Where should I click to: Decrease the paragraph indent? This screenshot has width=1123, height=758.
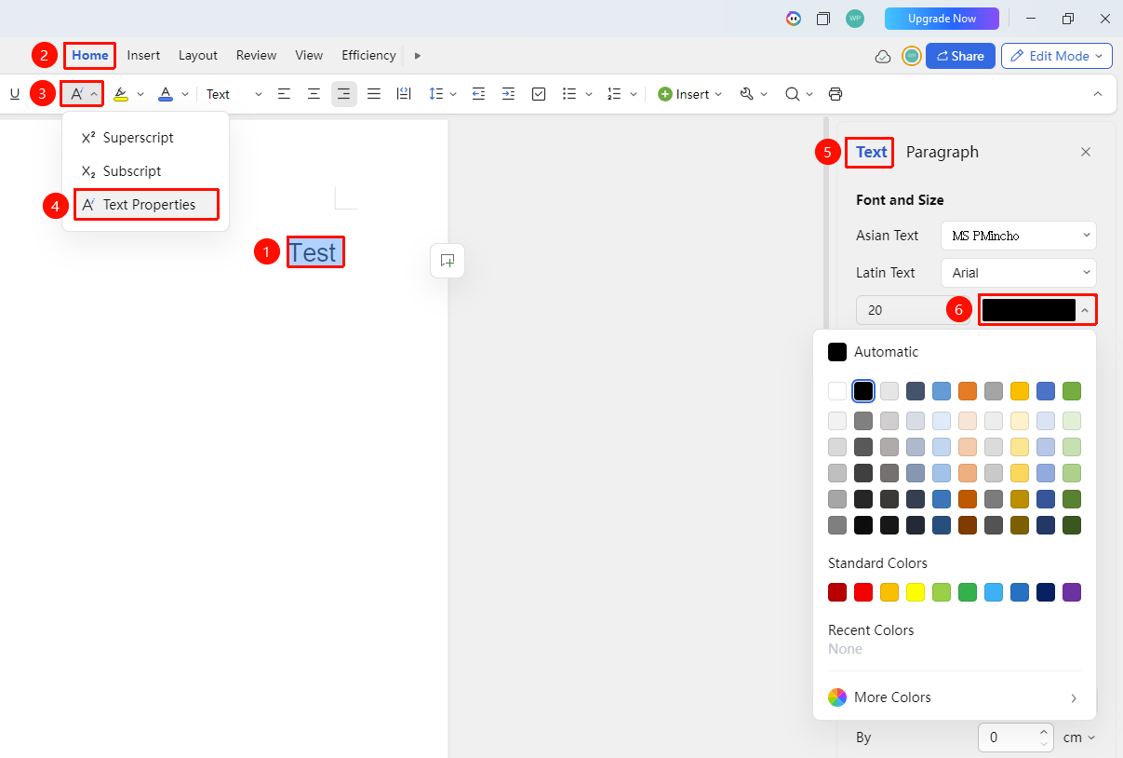tap(478, 94)
